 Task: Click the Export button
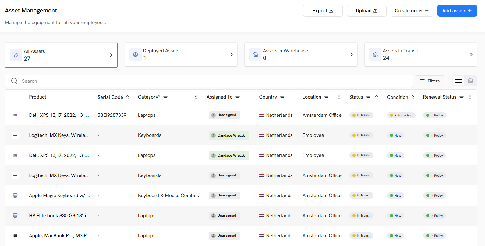click(323, 11)
